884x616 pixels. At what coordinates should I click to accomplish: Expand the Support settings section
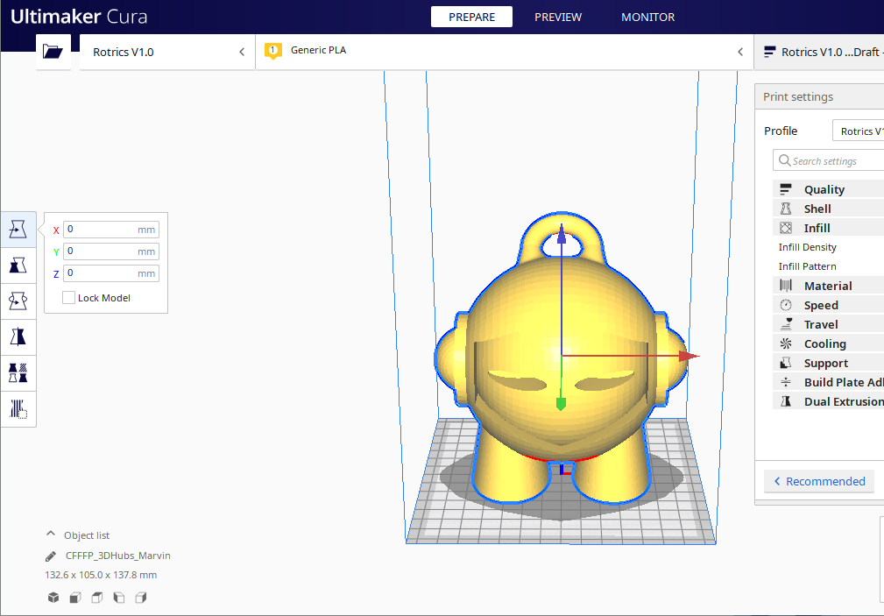[x=828, y=363]
